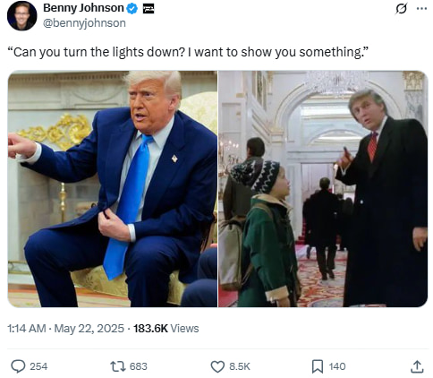The image size is (433, 378).
Task: Open the left photo with blue tie
Action: pyautogui.click(x=113, y=189)
